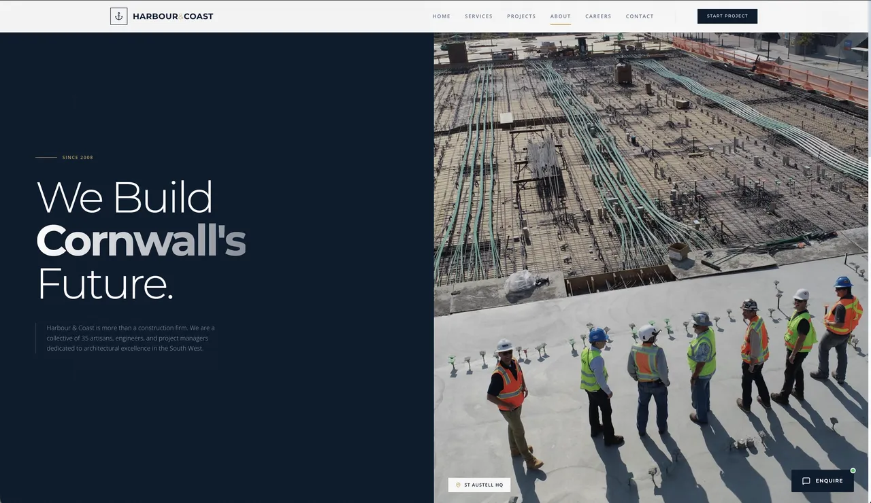Click the "We Build" heading line
This screenshot has height=503, width=871.
(x=125, y=197)
